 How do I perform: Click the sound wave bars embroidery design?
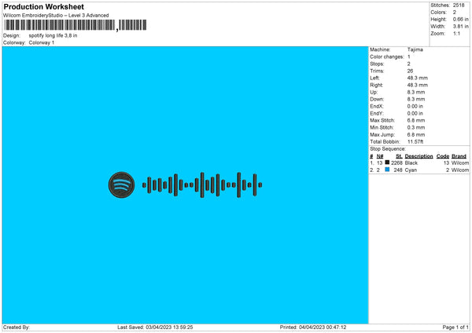202,185
